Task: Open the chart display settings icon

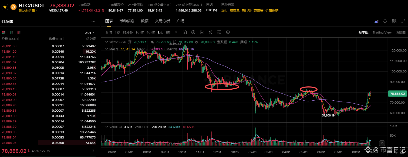Action: 219,32
